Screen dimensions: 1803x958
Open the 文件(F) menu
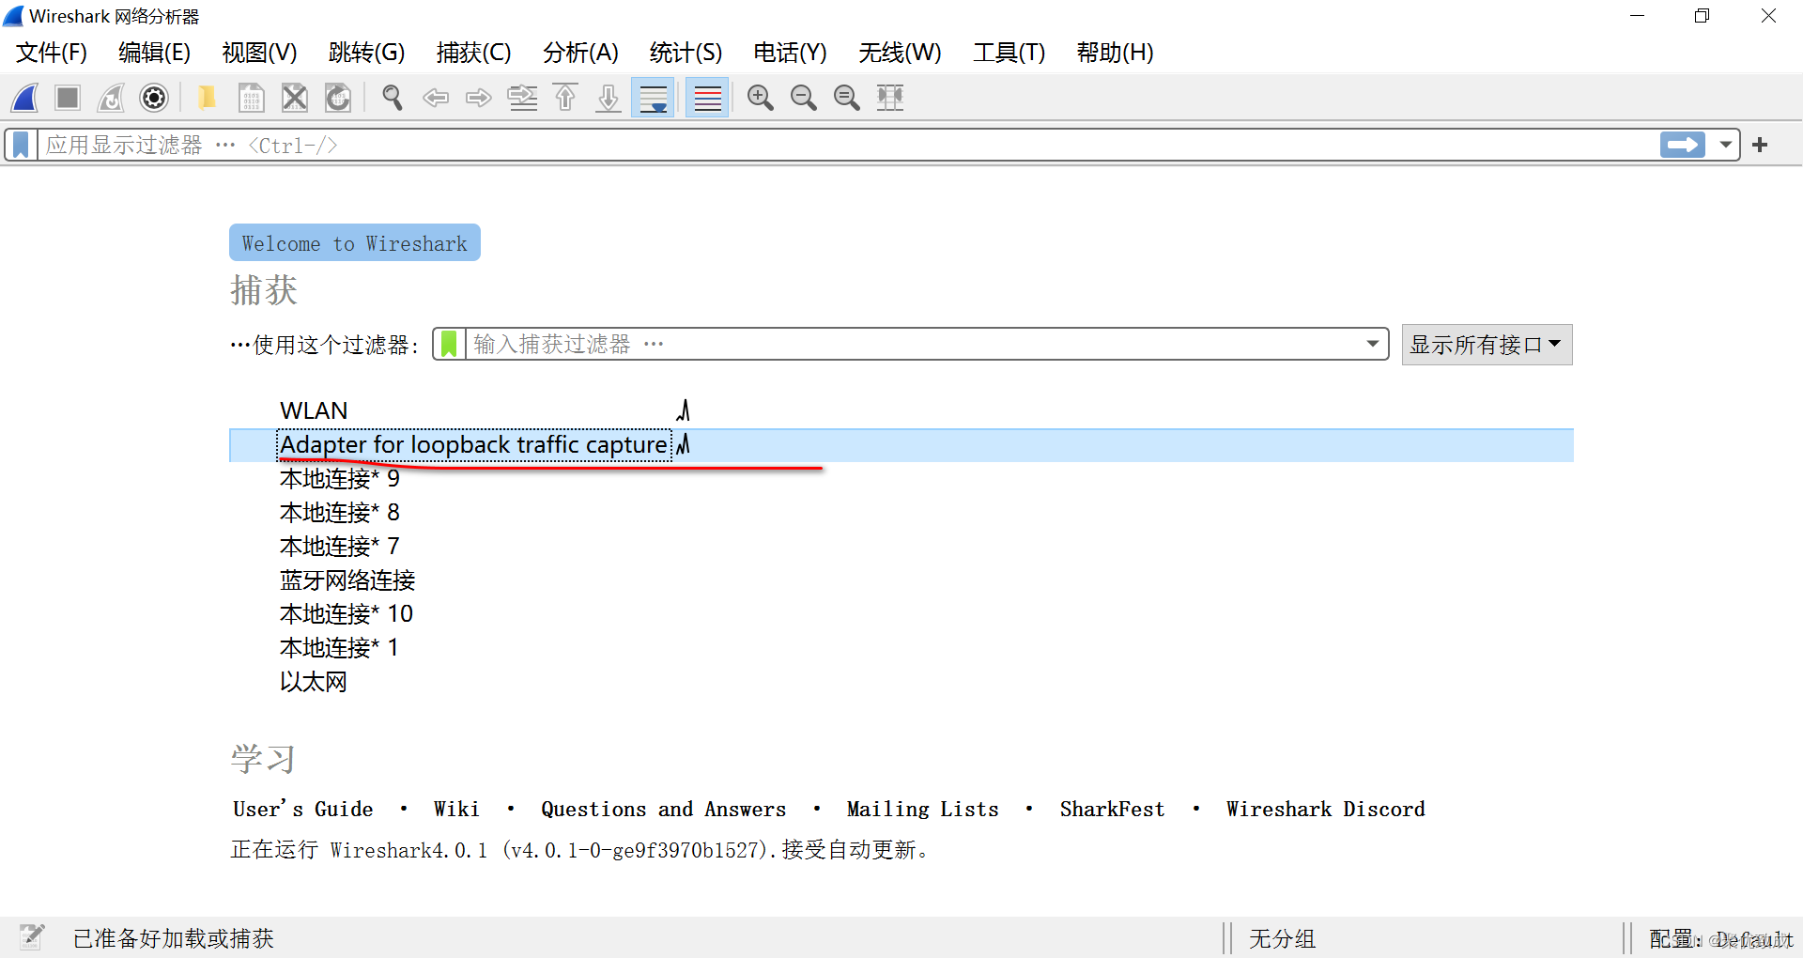52,53
